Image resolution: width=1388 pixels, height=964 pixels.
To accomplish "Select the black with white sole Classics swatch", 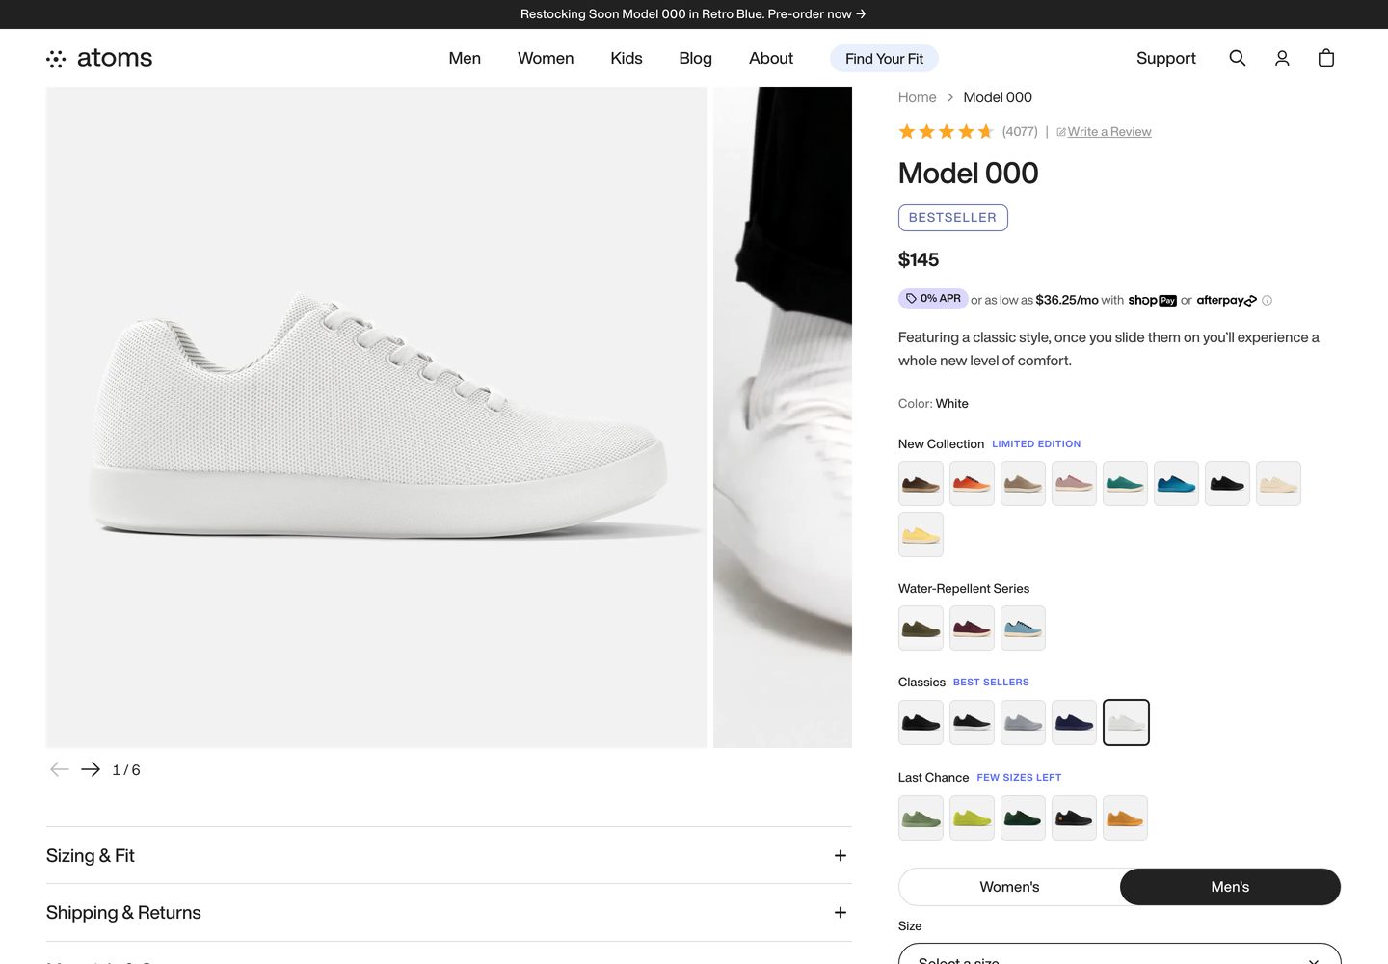I will click(x=972, y=722).
